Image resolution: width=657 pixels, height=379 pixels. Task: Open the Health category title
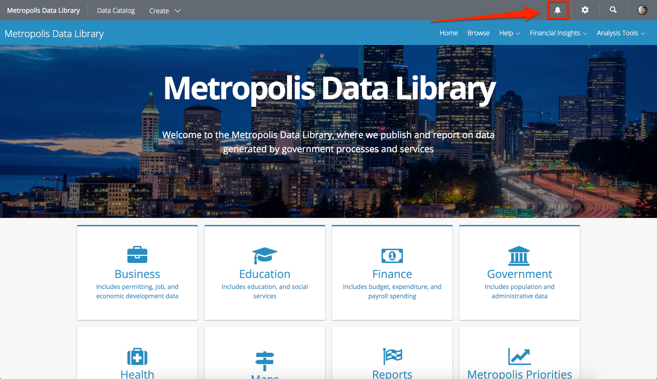pyautogui.click(x=137, y=374)
